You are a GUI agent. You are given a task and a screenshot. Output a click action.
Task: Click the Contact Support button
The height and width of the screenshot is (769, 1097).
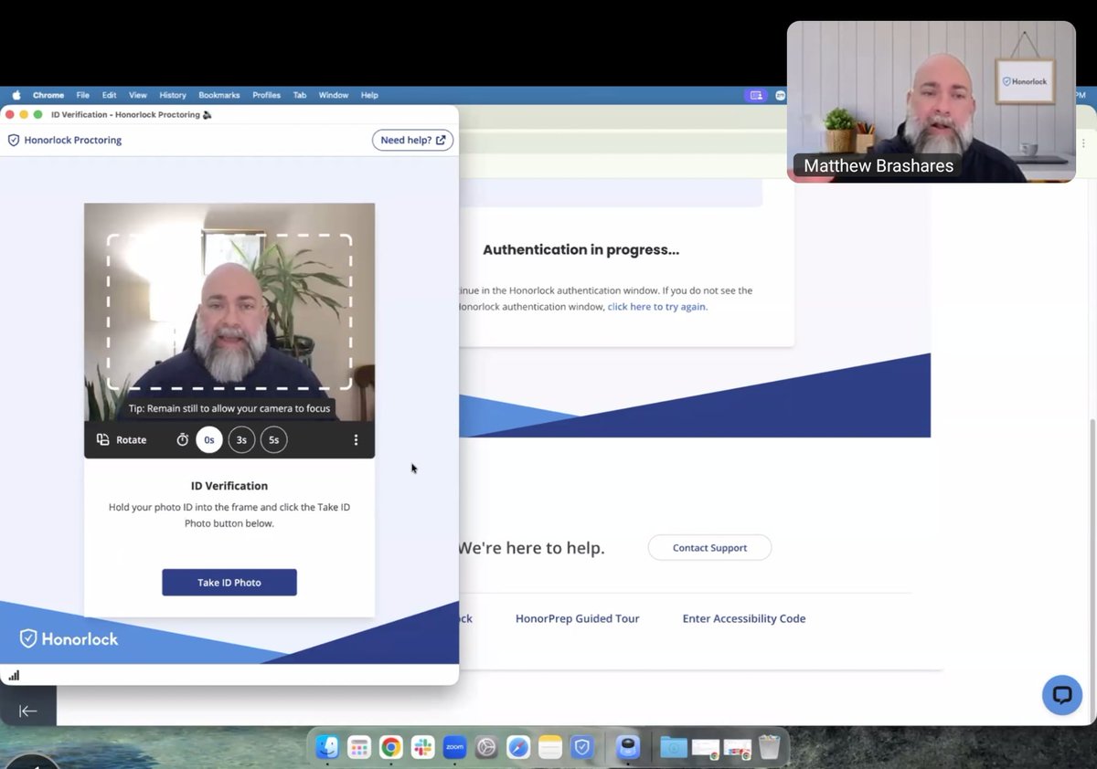coord(709,547)
